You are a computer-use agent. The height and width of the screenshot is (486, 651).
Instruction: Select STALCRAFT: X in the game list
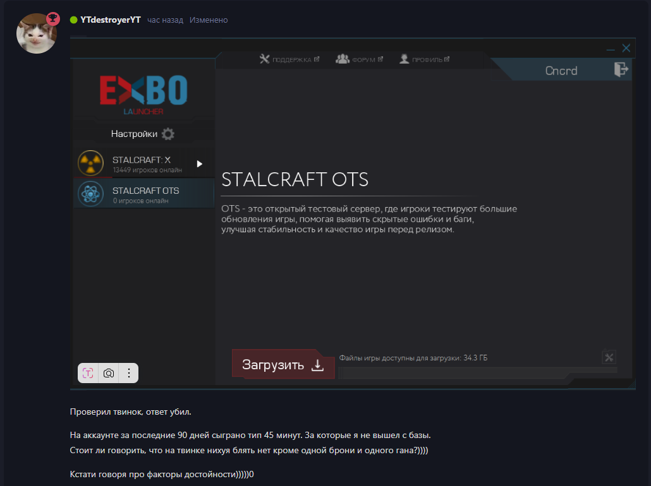click(143, 163)
